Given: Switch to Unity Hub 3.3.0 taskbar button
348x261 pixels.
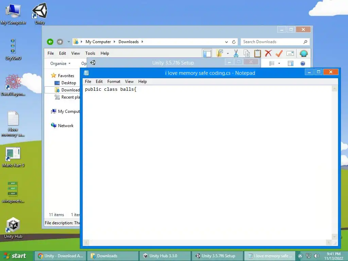Looking at the screenshot, I should 165,256.
